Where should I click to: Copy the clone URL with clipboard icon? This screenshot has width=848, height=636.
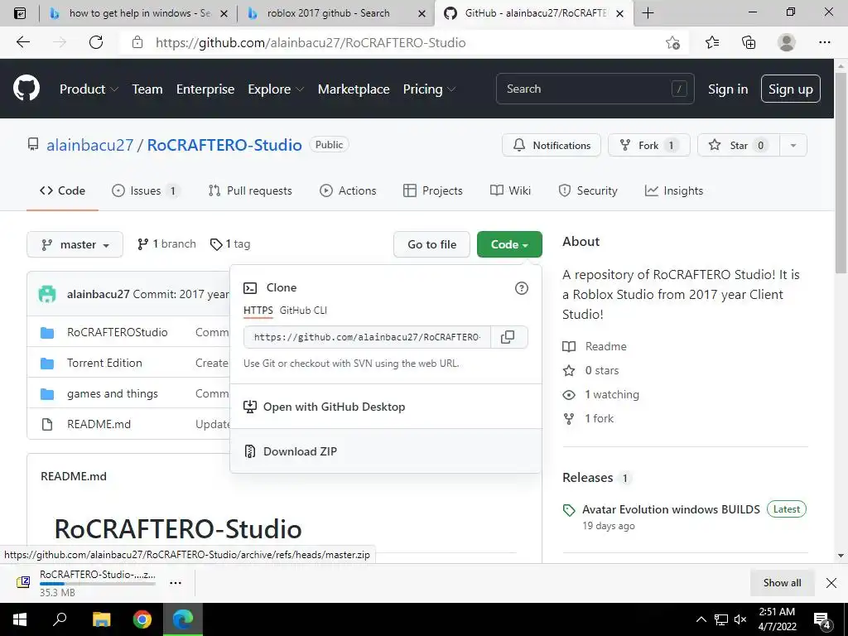click(x=508, y=337)
